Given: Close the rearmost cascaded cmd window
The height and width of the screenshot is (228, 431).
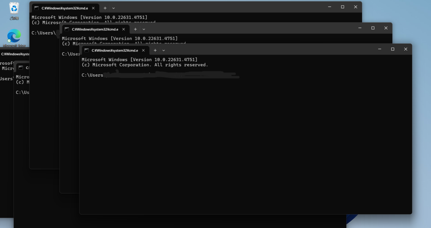Looking at the screenshot, I should point(356,7).
